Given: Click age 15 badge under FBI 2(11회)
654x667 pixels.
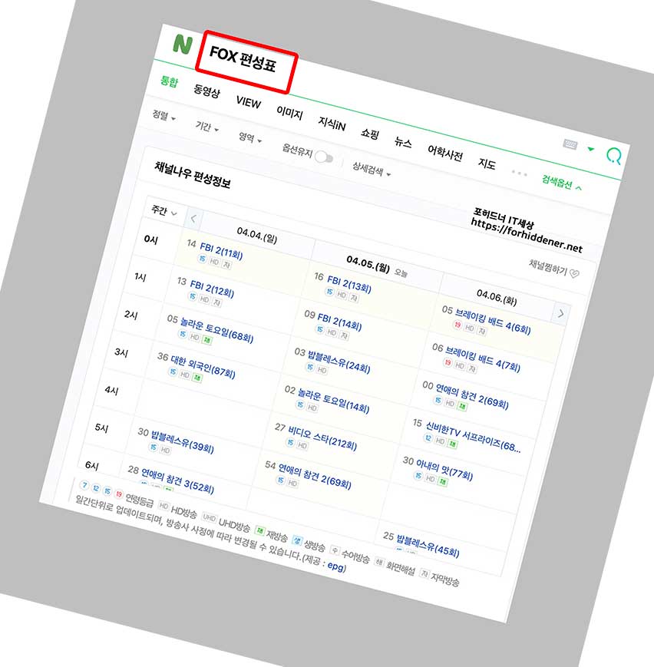Looking at the screenshot, I should 202,258.
